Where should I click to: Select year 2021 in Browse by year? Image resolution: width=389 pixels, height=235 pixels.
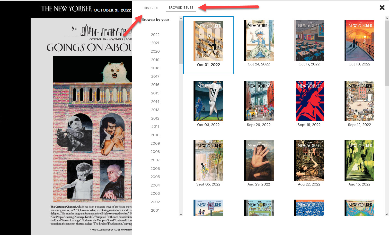pos(155,43)
